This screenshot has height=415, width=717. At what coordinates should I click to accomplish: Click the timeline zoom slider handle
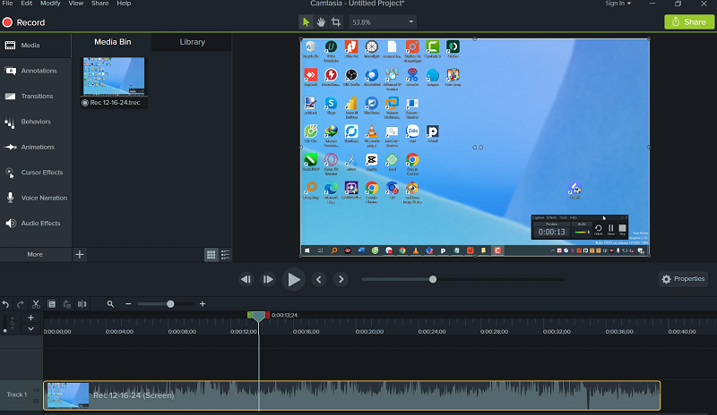(170, 304)
